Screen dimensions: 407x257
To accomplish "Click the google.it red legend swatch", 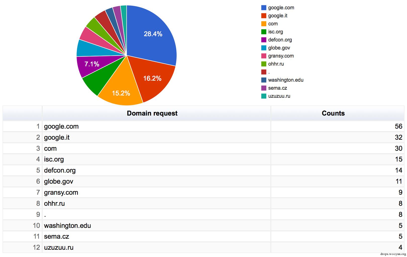I will pos(264,16).
